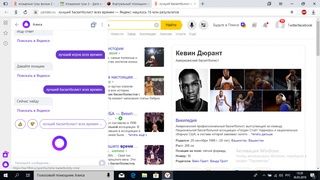This screenshot has width=320, height=180.
Task: Open the Эфир search category
Action: (x=131, y=34)
